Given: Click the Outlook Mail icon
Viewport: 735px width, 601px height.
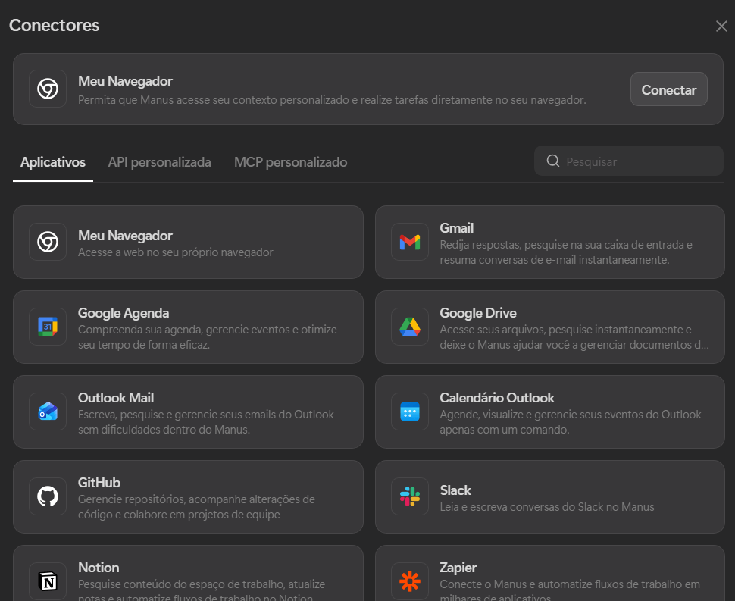Looking at the screenshot, I should (48, 412).
